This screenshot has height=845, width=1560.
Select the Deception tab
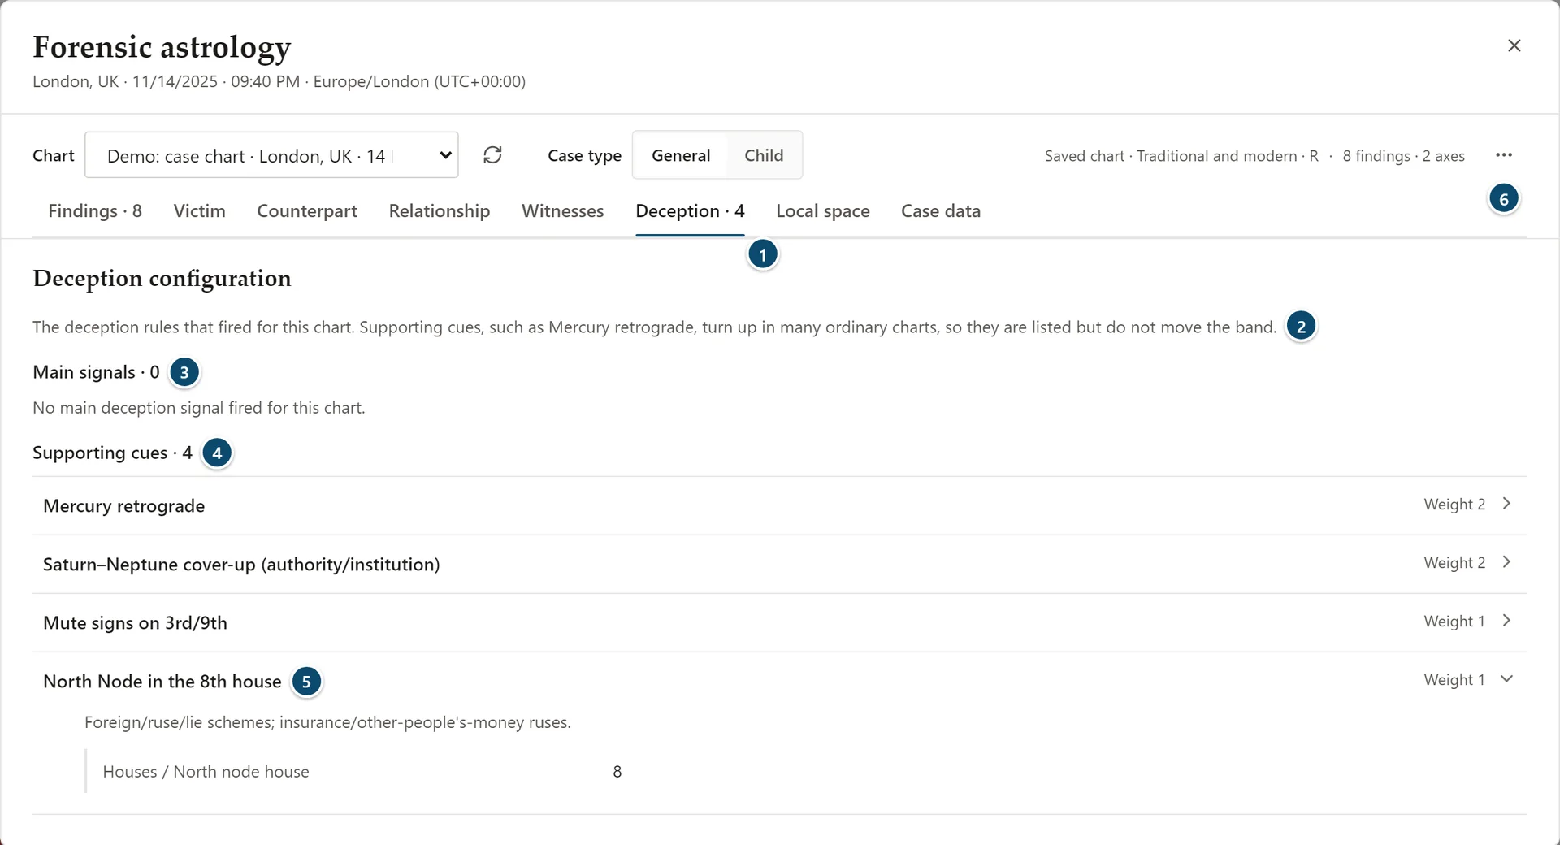[690, 211]
